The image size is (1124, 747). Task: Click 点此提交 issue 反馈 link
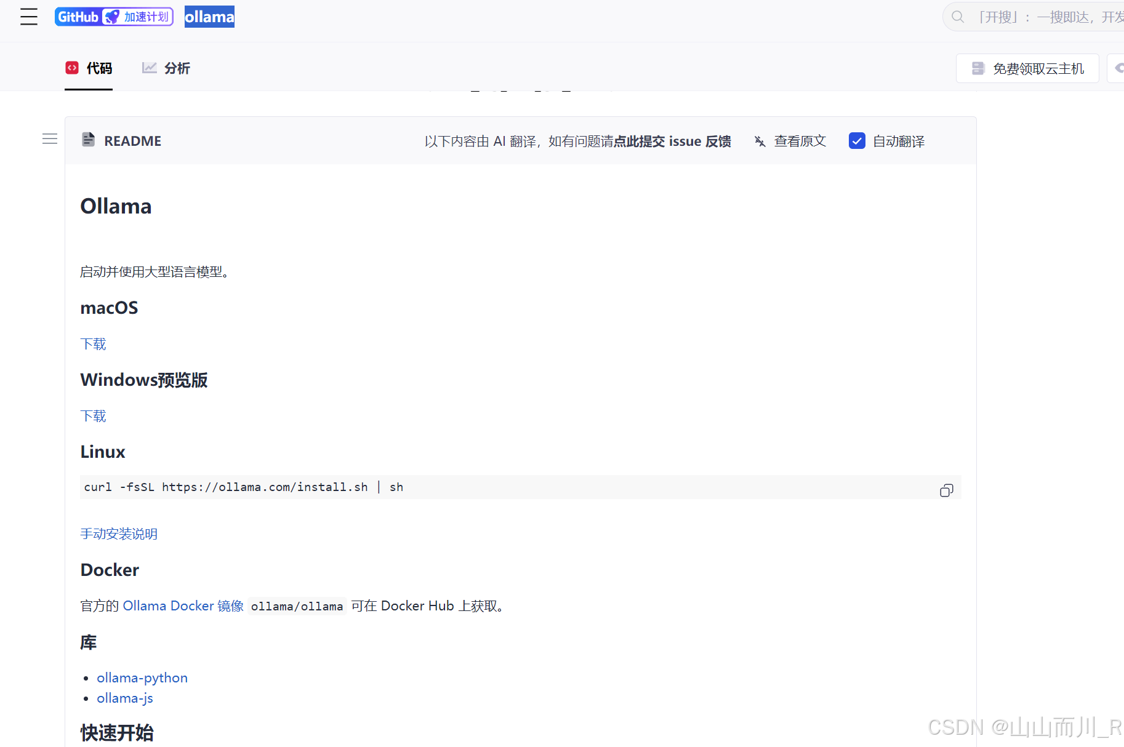672,142
